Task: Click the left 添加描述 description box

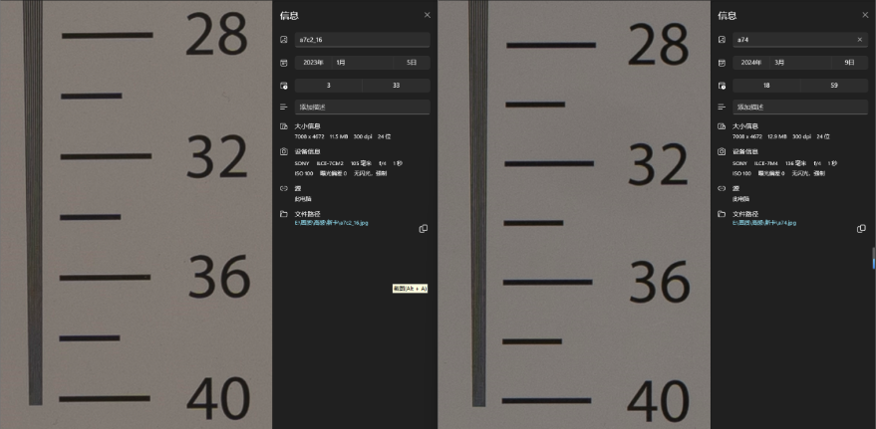Action: [x=362, y=107]
